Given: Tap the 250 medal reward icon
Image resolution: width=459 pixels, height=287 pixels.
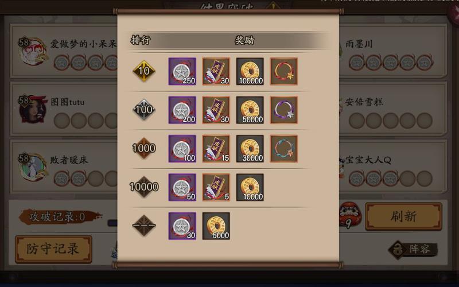Looking at the screenshot, I should [182, 71].
